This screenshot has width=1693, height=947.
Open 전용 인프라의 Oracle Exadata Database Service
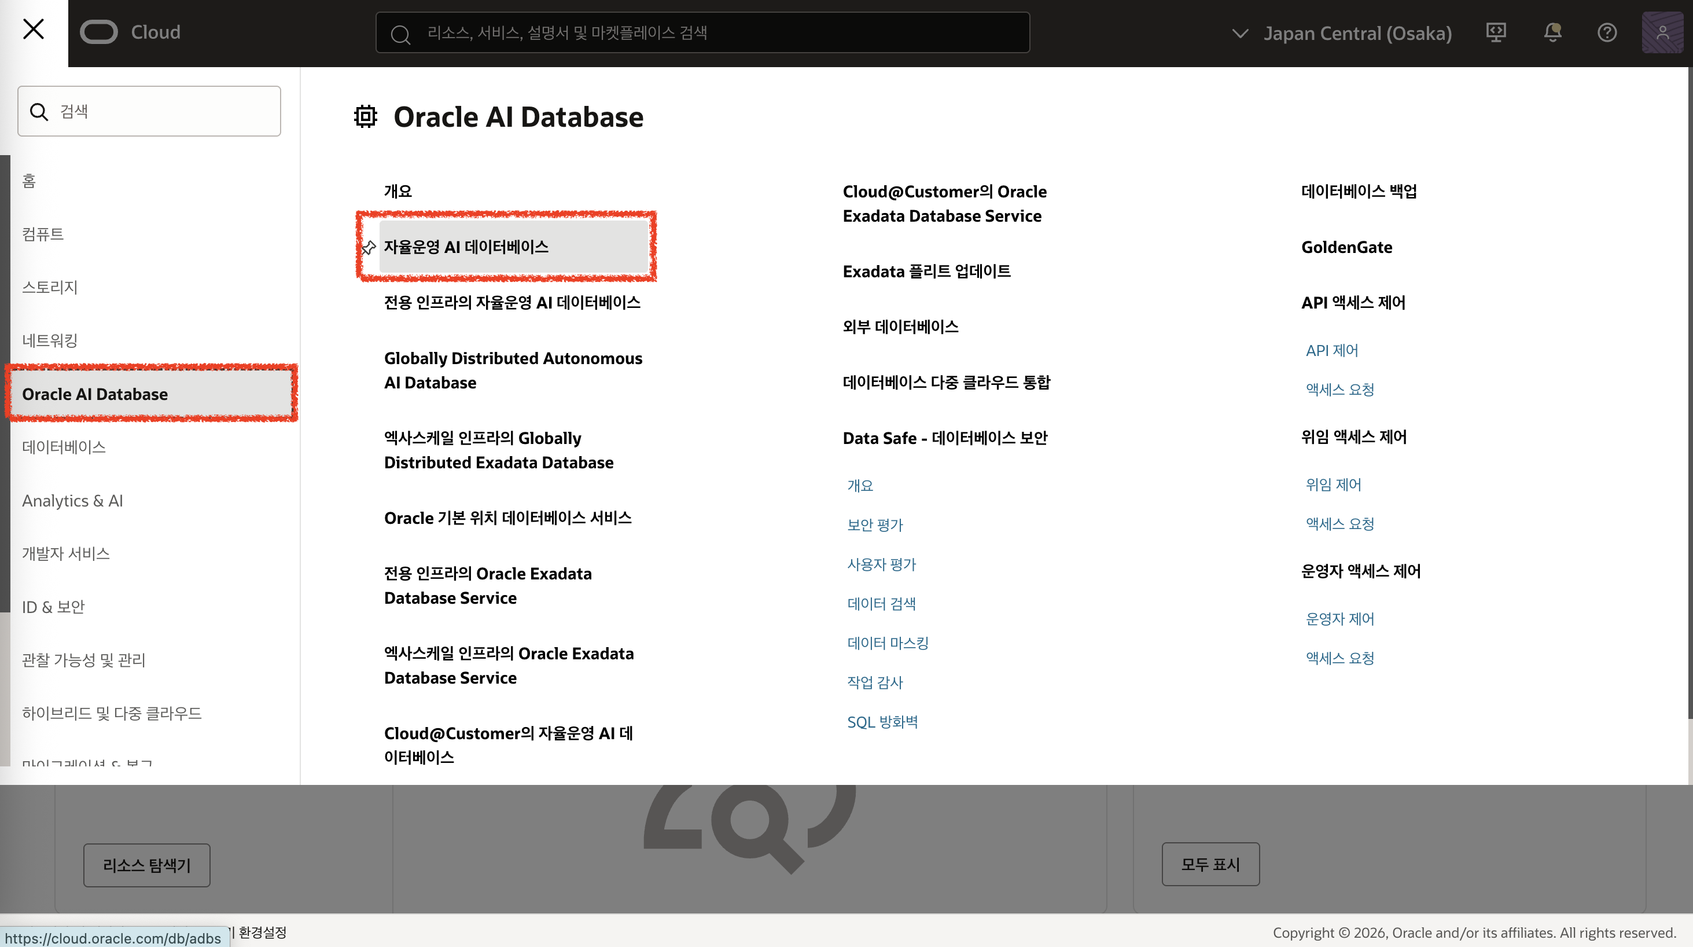(488, 586)
